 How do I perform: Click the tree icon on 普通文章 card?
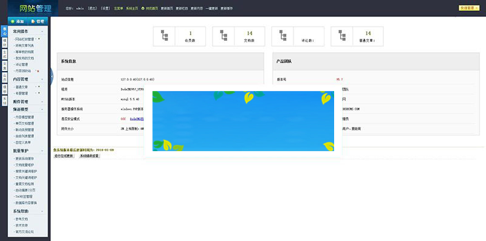pyautogui.click(x=342, y=35)
